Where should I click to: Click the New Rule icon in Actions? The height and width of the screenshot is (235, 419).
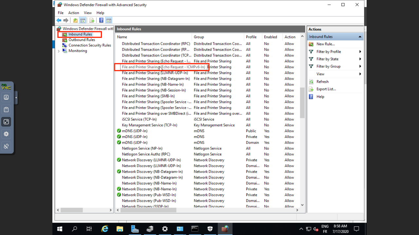tap(311, 44)
